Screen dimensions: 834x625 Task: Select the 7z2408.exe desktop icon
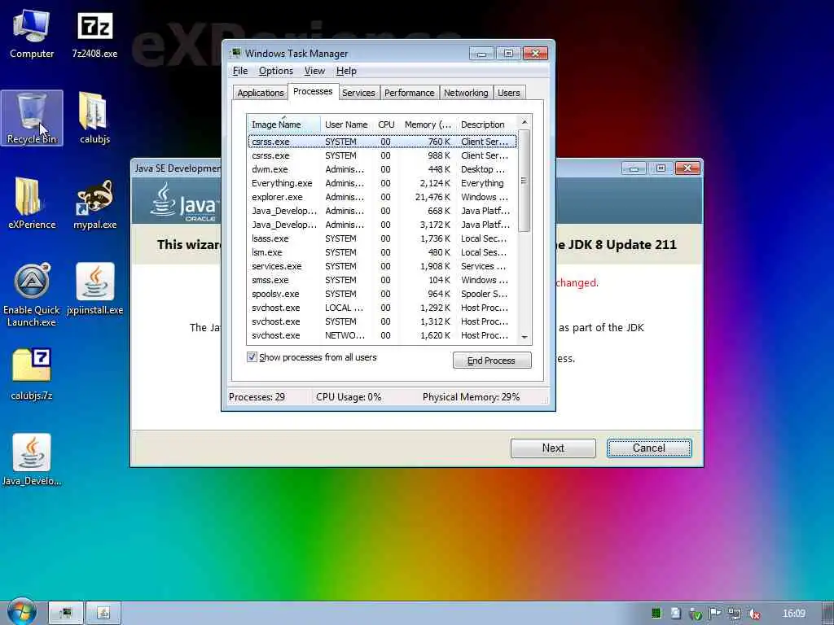94,33
